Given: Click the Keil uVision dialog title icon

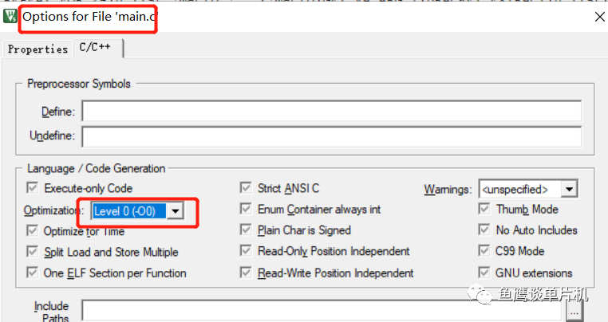Looking at the screenshot, I should [x=10, y=16].
